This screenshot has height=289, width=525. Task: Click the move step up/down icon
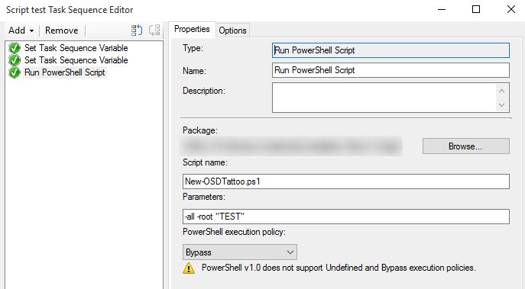(x=137, y=30)
